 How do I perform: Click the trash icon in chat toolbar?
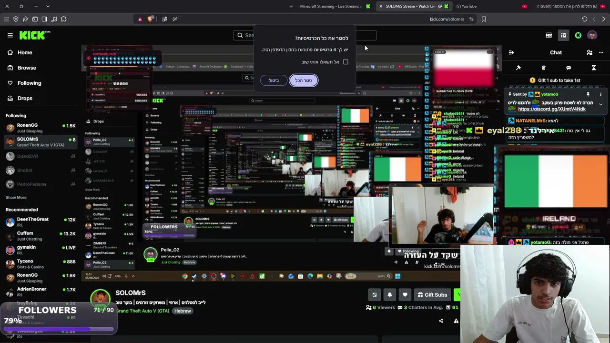[x=543, y=68]
